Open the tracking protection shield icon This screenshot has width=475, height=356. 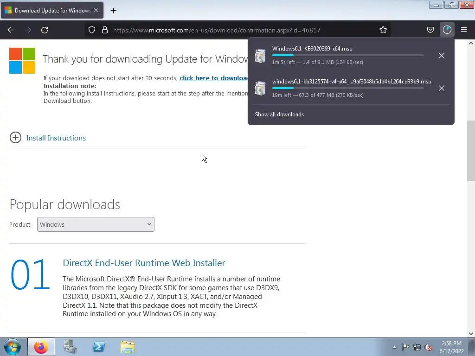(92, 30)
